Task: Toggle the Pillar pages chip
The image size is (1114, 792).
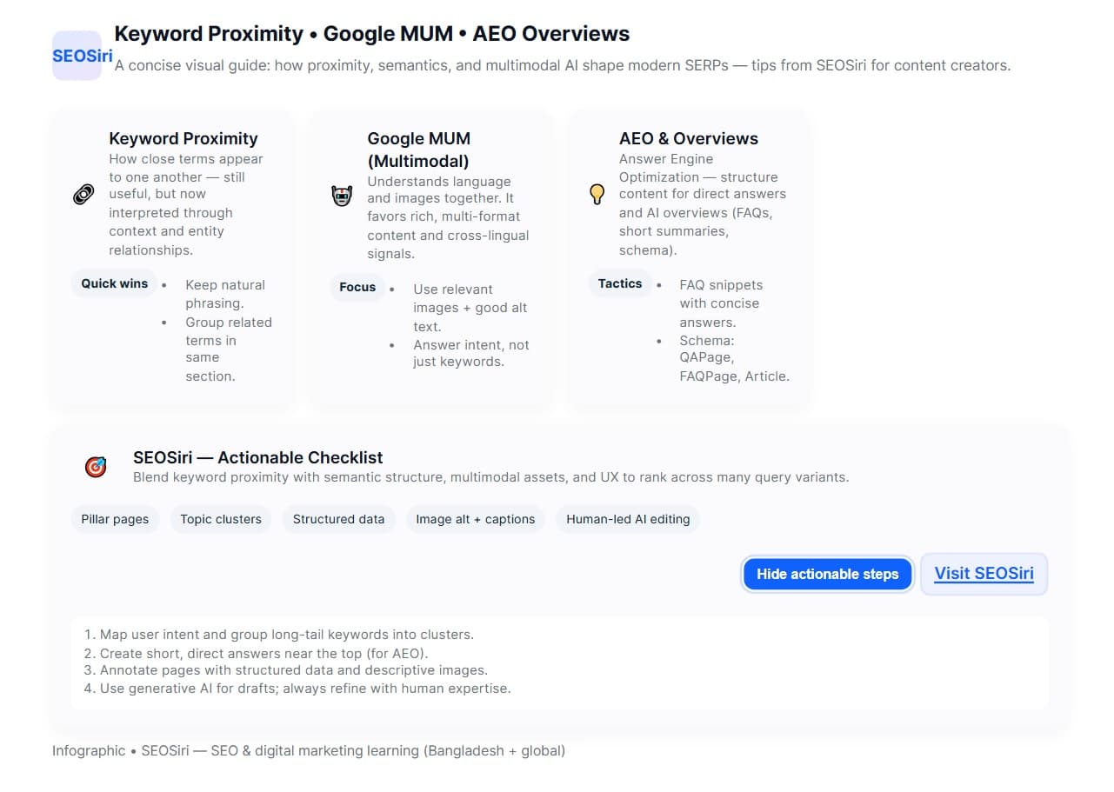Action: point(115,519)
